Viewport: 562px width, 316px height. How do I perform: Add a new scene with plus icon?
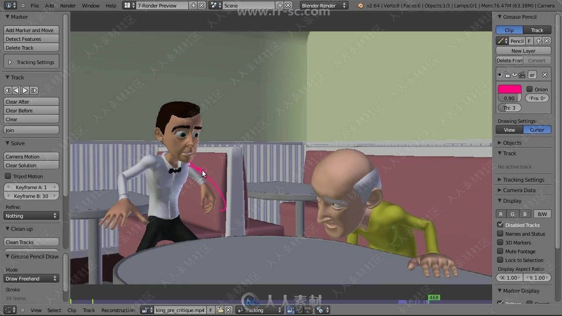[280, 5]
